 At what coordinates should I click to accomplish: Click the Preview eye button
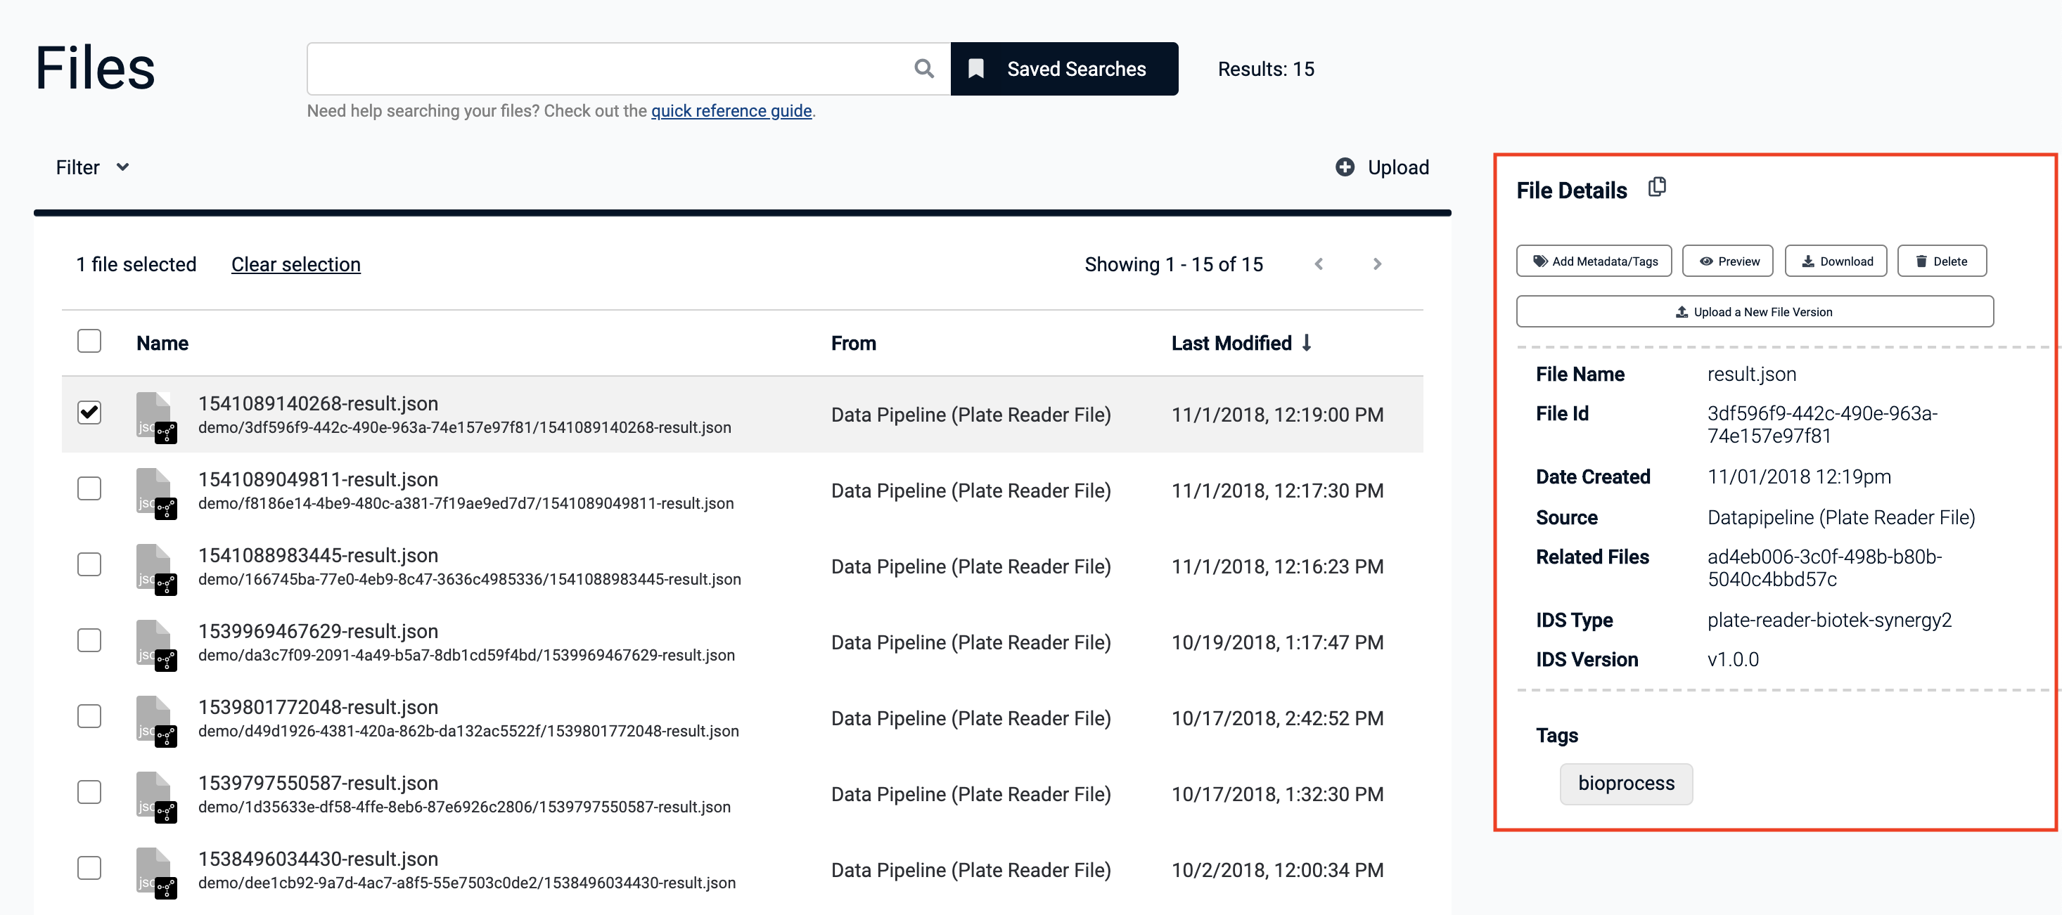click(x=1727, y=261)
